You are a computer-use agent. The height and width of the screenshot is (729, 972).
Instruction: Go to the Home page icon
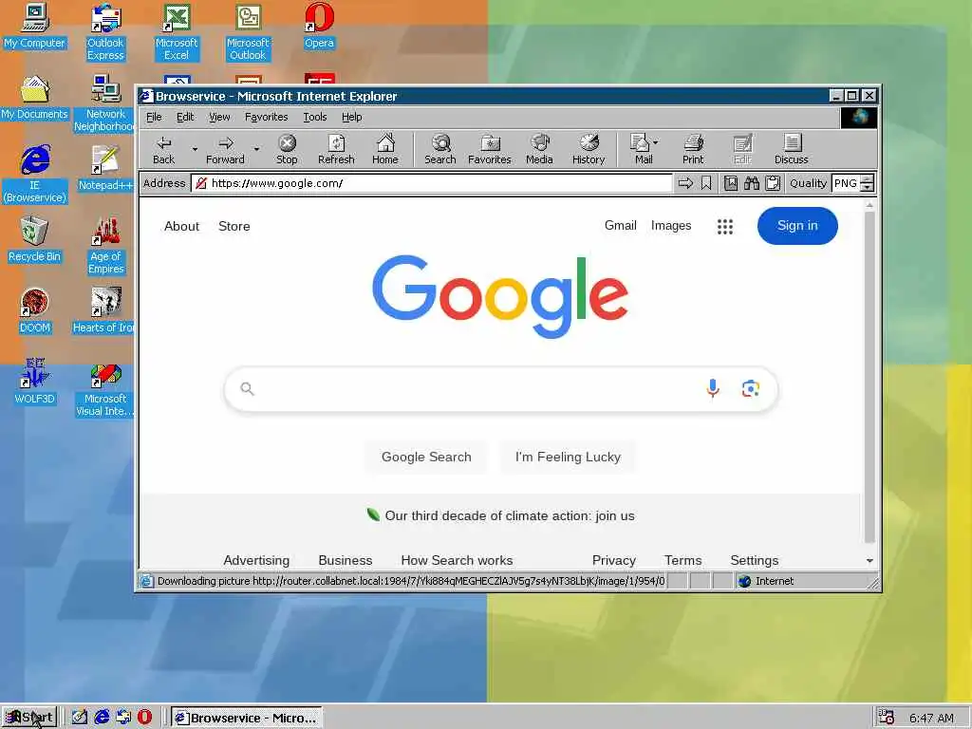click(385, 150)
